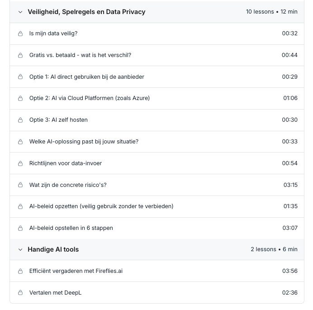Click lock icon beside 'Wat zijn de concrete risico's?'
This screenshot has height=310, width=313.
(20, 185)
